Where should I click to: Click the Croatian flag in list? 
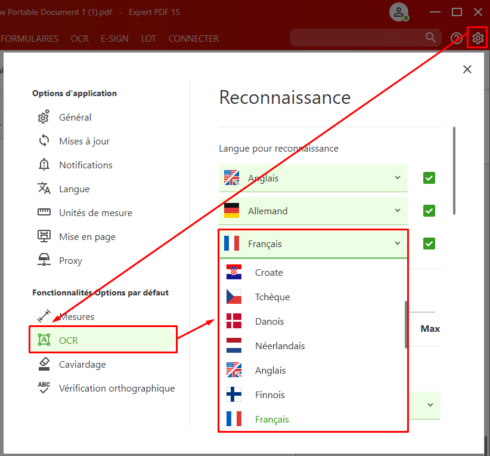coord(234,272)
